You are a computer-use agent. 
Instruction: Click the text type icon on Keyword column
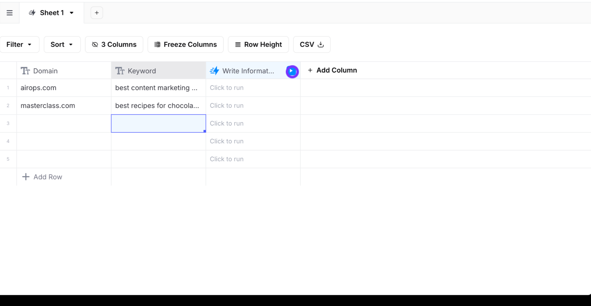click(x=120, y=71)
